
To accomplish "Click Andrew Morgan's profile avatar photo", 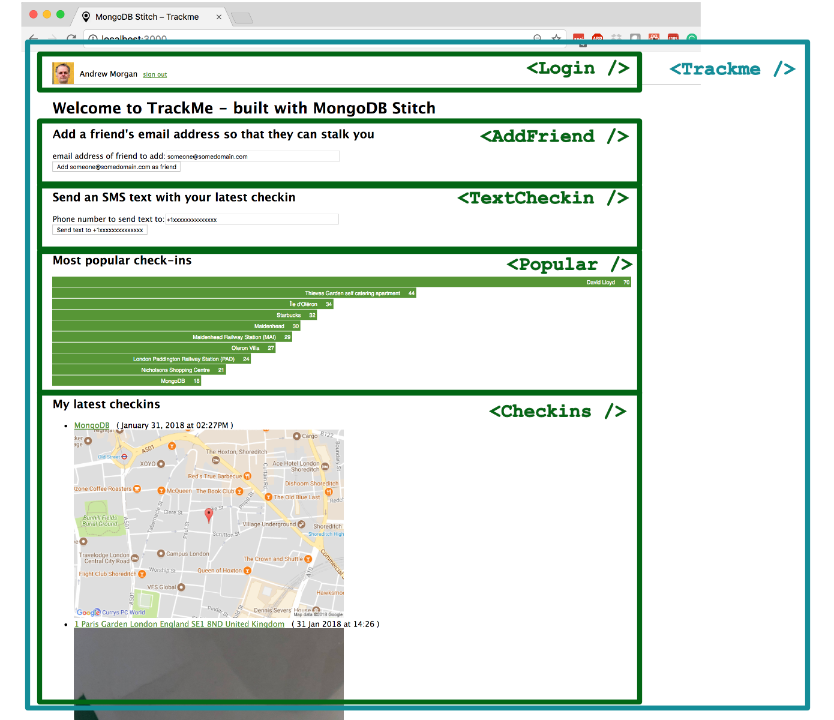I will 63,73.
